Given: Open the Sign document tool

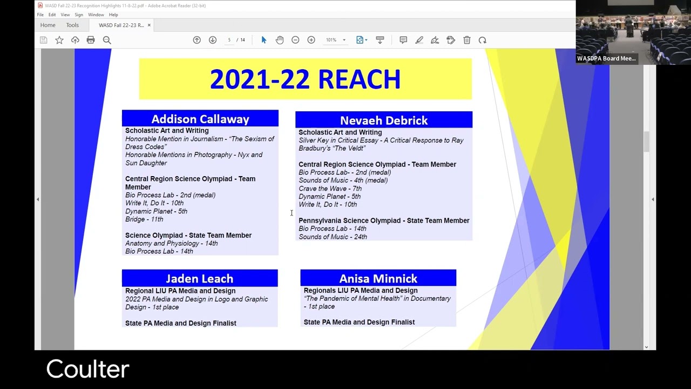Looking at the screenshot, I should pyautogui.click(x=435, y=40).
